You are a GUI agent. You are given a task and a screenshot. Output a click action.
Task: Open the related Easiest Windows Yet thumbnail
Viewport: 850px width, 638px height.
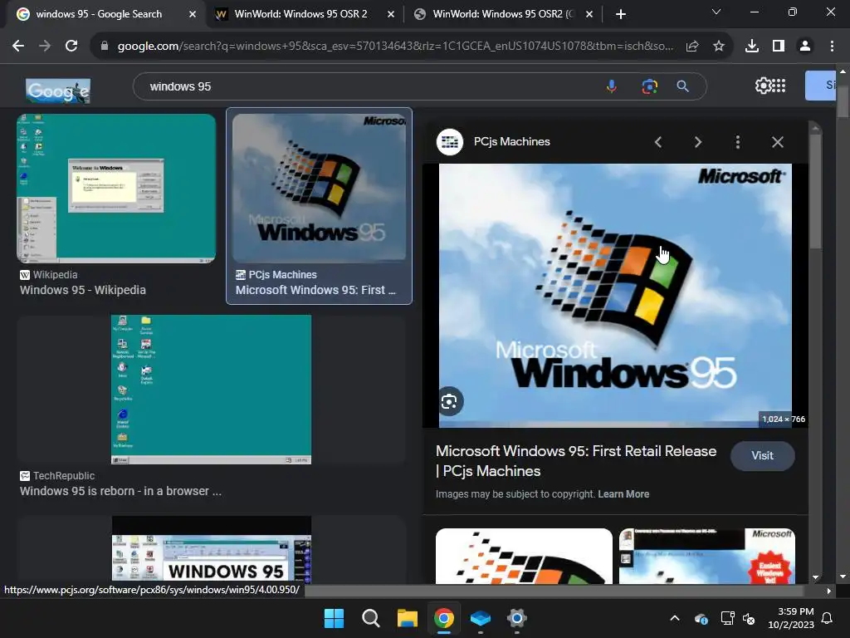pos(707,556)
